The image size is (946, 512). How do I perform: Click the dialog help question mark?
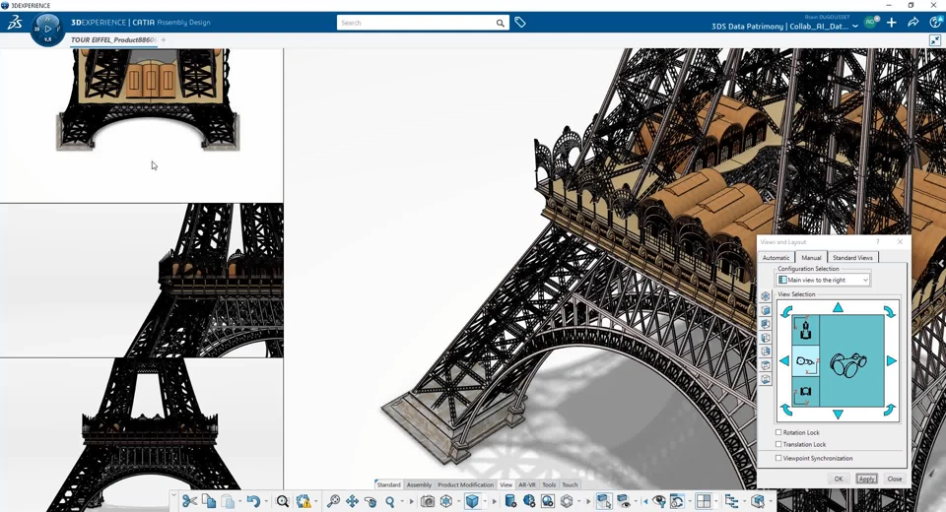(878, 241)
